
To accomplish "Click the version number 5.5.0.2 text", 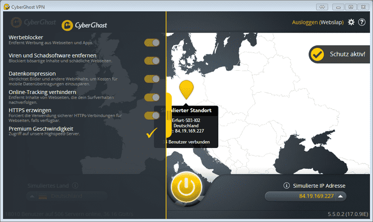I will pos(348,214).
